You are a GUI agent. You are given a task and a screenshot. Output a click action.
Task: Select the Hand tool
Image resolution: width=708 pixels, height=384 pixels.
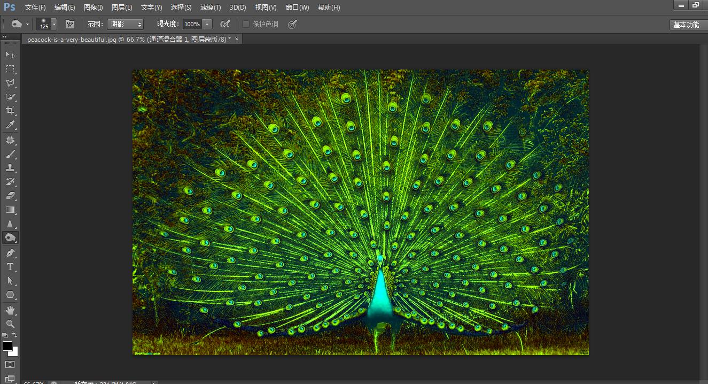[x=10, y=310]
